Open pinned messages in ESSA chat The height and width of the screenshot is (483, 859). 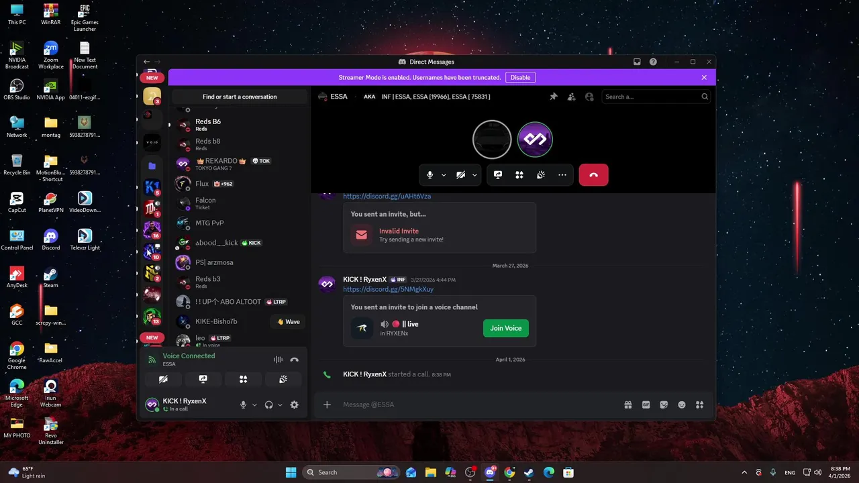(554, 97)
